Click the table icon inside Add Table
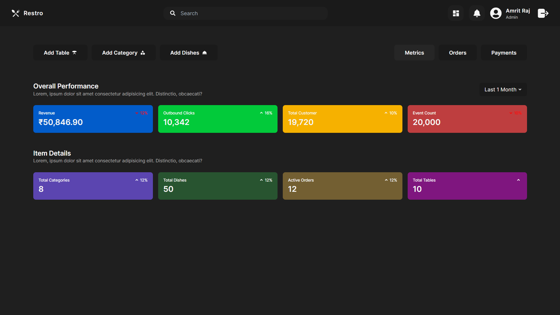Viewport: 560px width, 315px height. [74, 53]
